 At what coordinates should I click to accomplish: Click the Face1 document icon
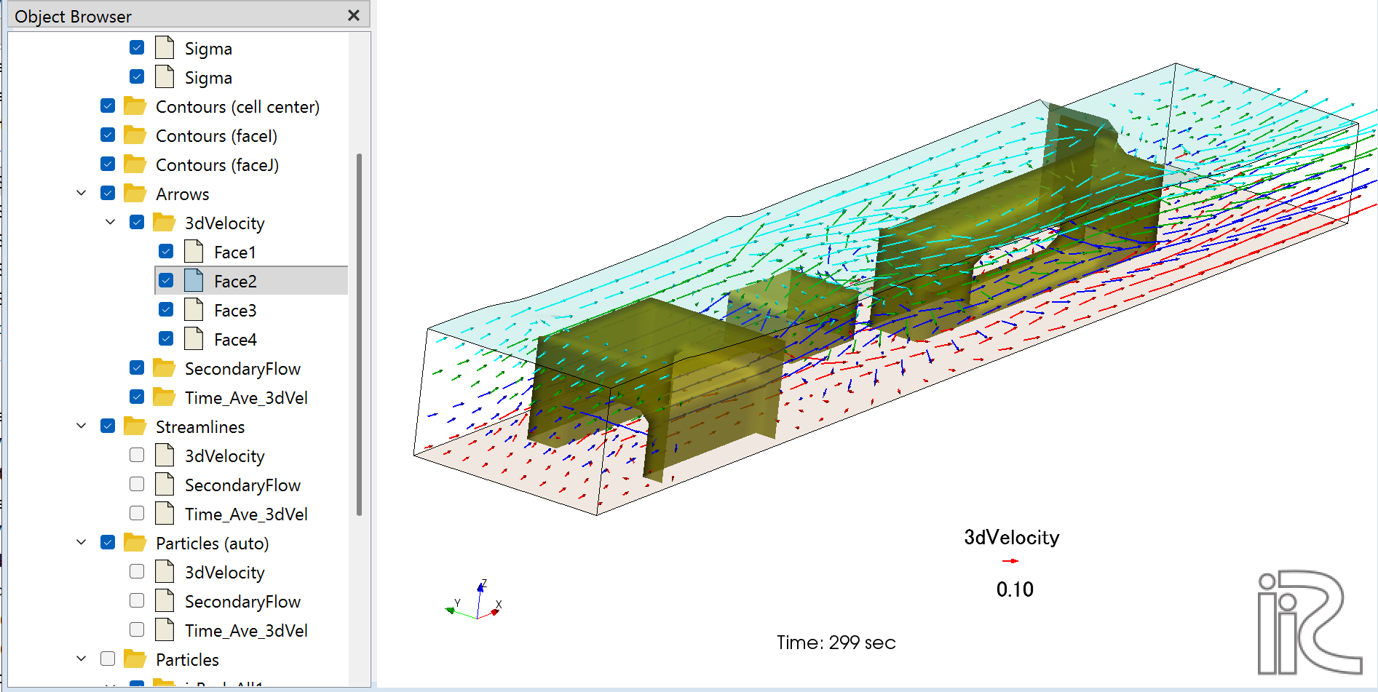click(x=194, y=251)
